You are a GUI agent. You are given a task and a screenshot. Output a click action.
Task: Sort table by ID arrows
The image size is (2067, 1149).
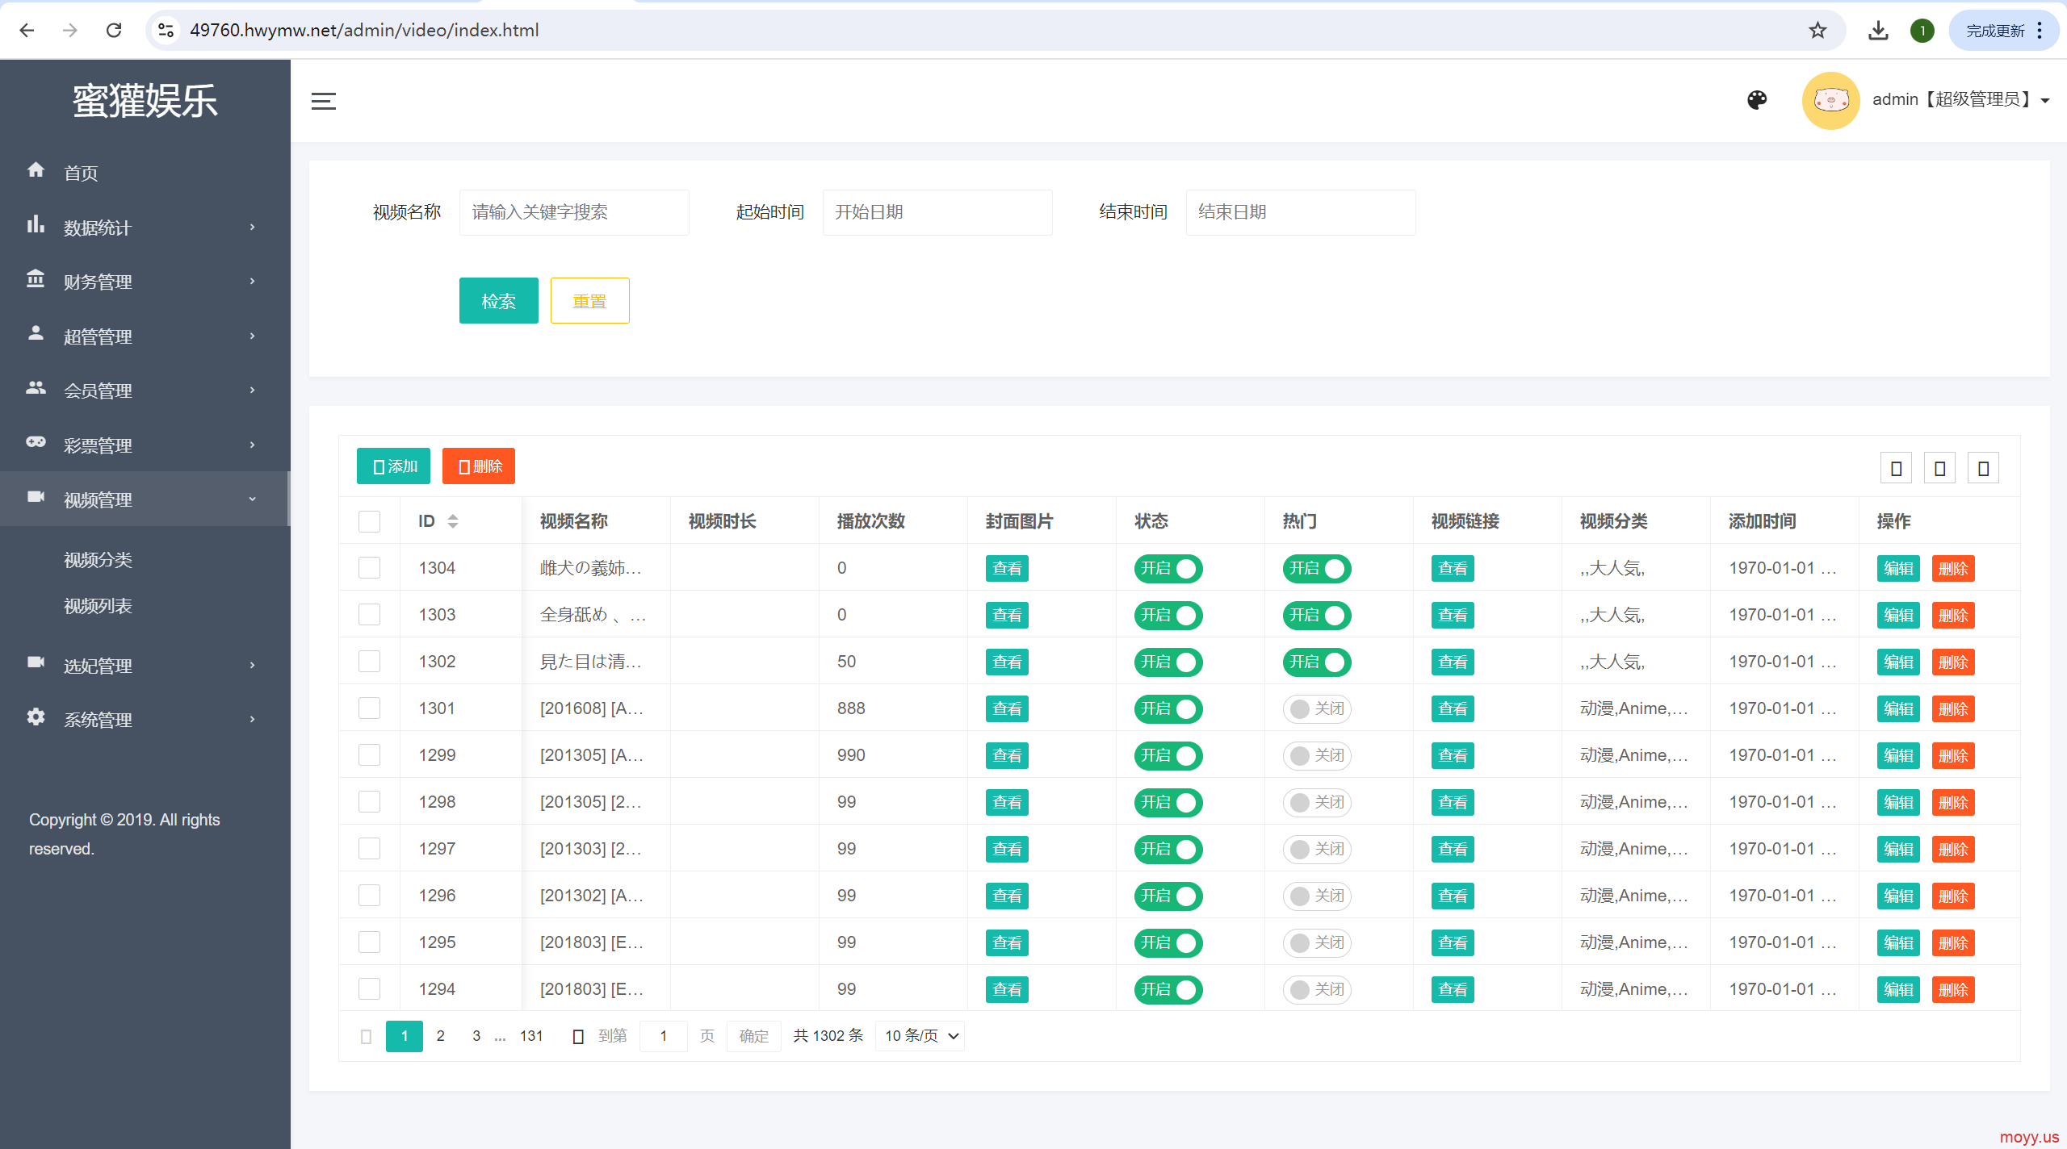[x=453, y=521]
